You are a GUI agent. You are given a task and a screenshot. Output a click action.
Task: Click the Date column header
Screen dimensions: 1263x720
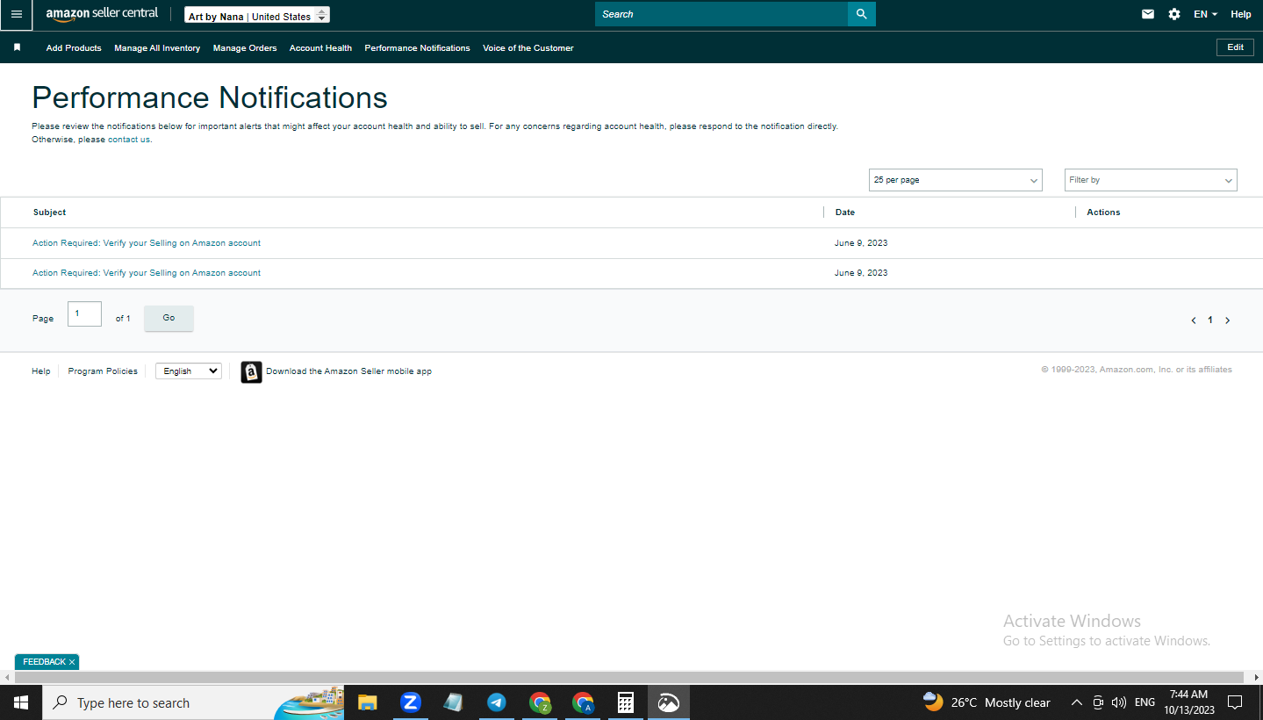(x=844, y=212)
